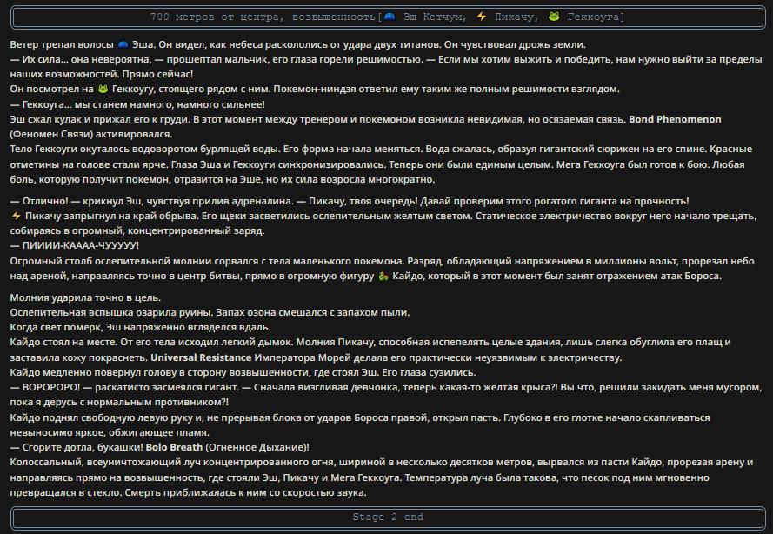Click "Ослепительная вспышка озарила руины." sentence
The image size is (773, 534).
pos(111,312)
